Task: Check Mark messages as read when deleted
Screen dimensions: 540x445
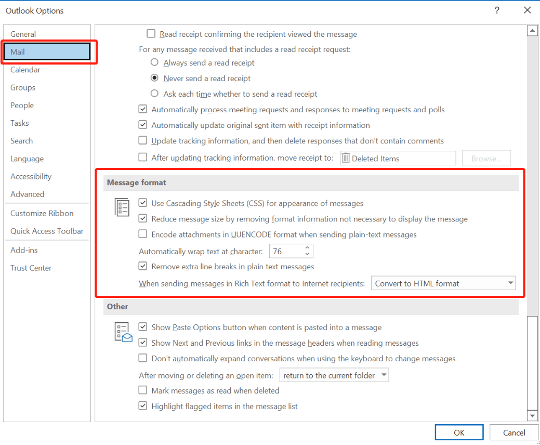Action: click(142, 390)
